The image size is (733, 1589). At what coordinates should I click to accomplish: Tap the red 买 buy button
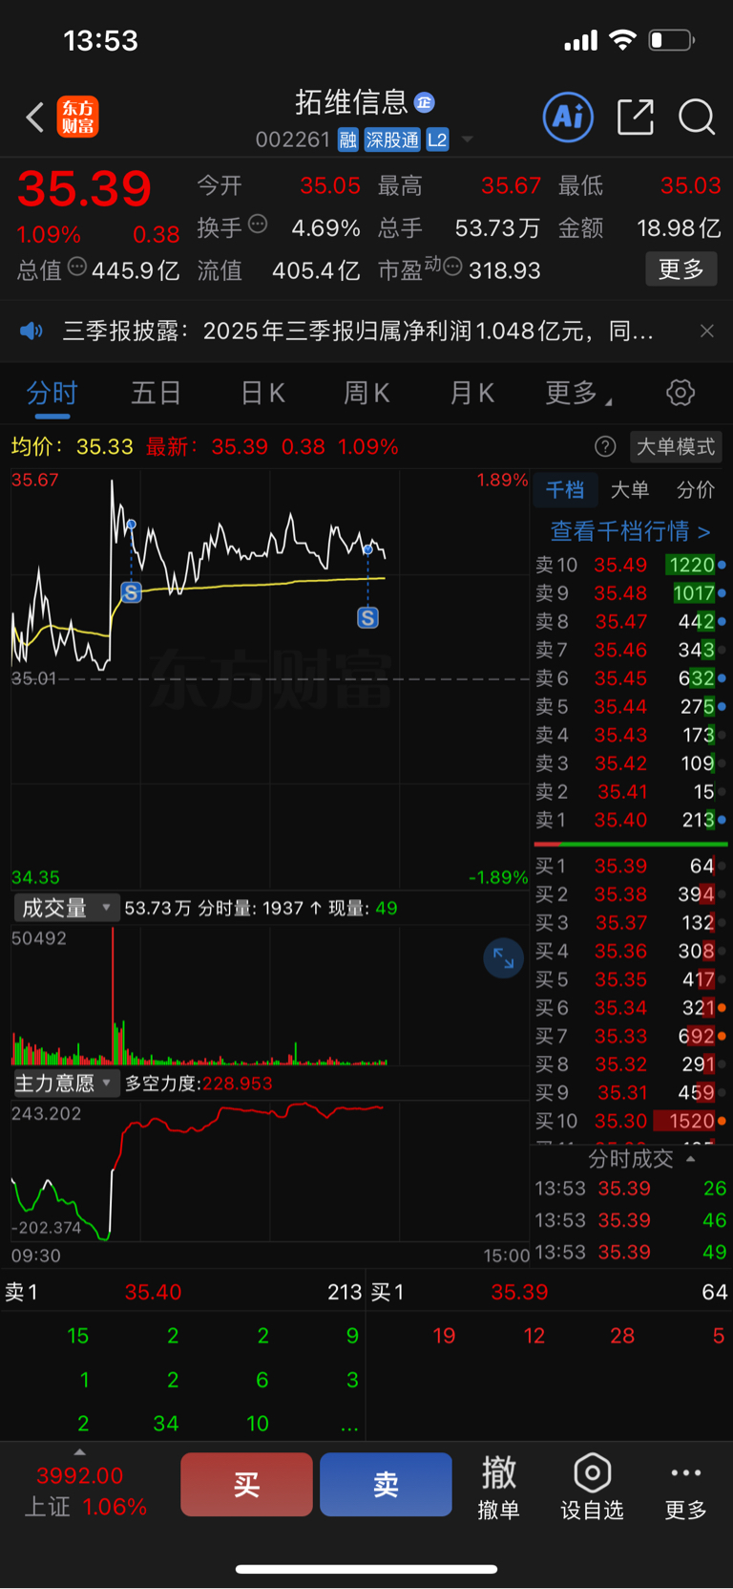tap(246, 1484)
